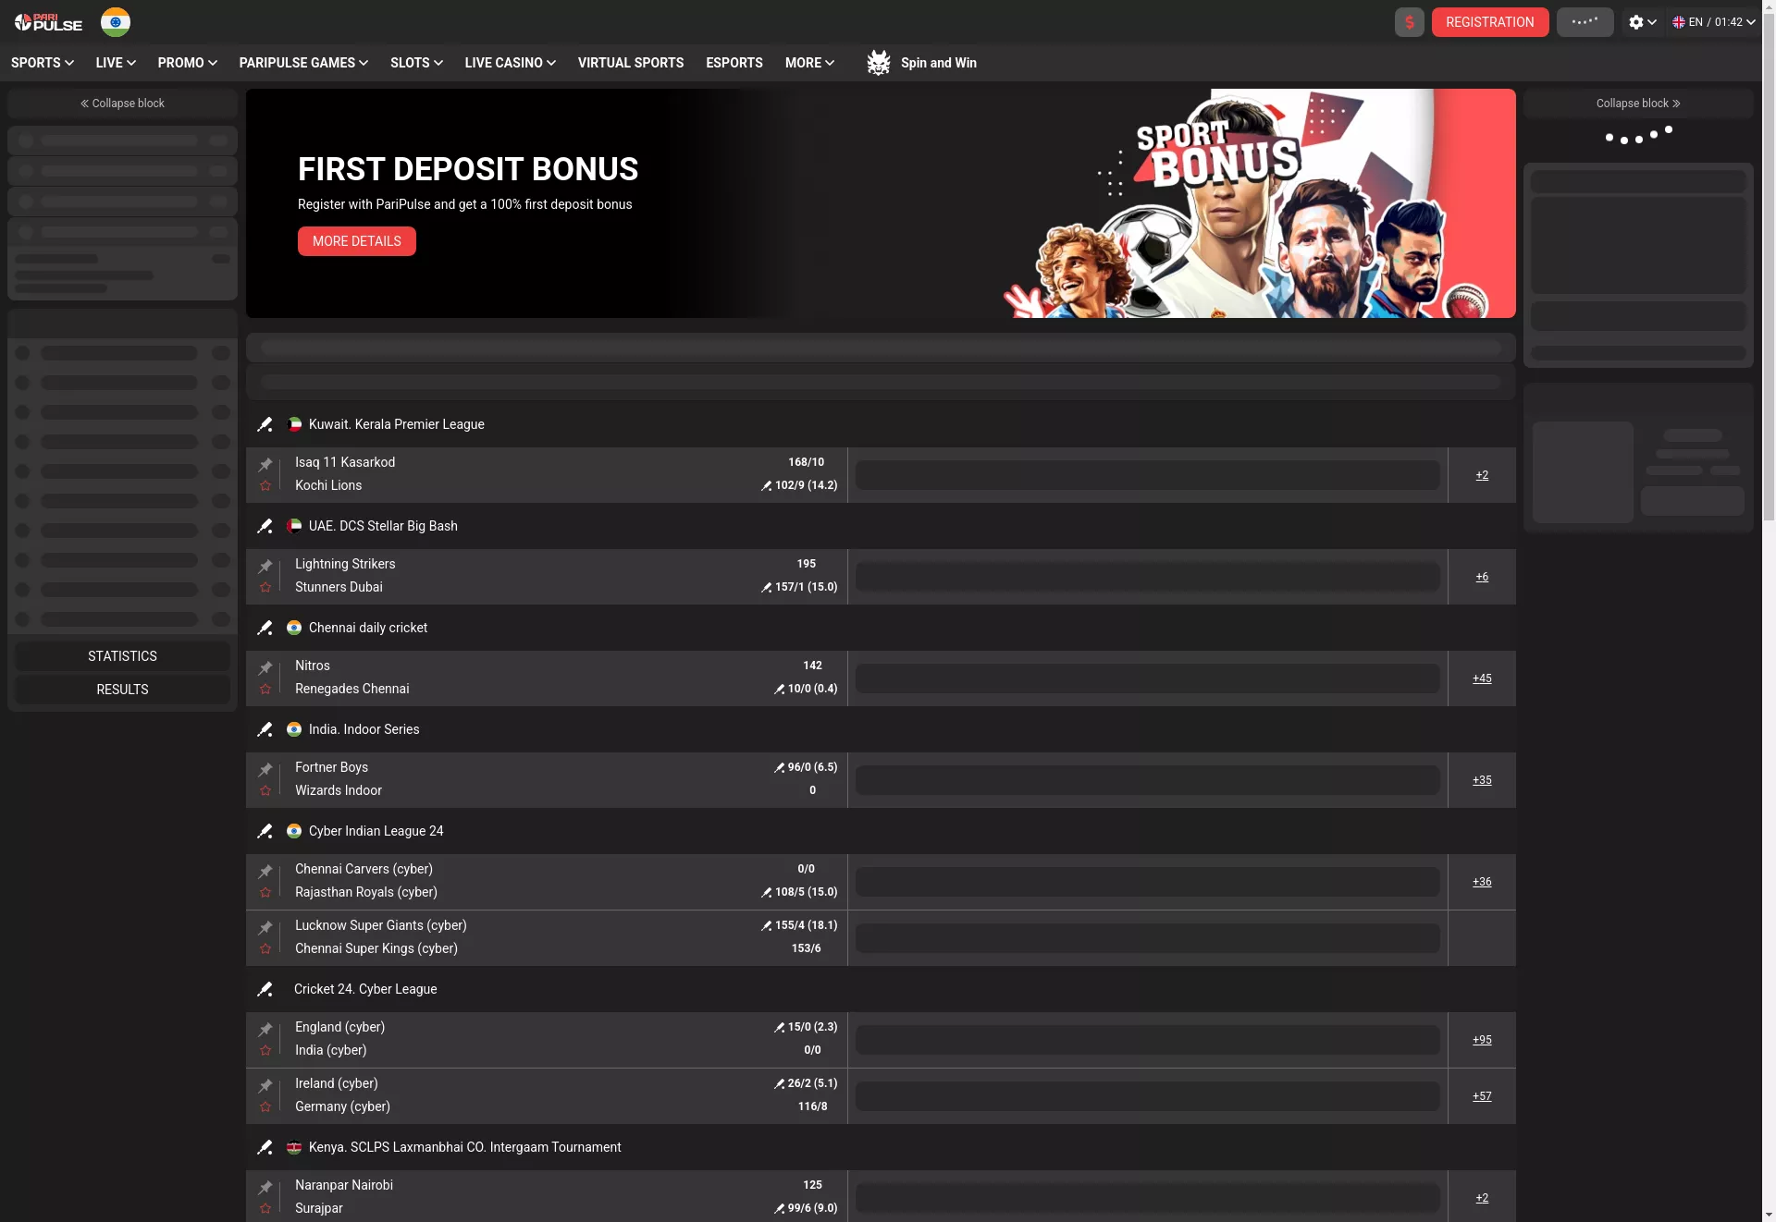Screen dimensions: 1776x1222
Task: Favorite the Nitros match star
Action: (265, 690)
